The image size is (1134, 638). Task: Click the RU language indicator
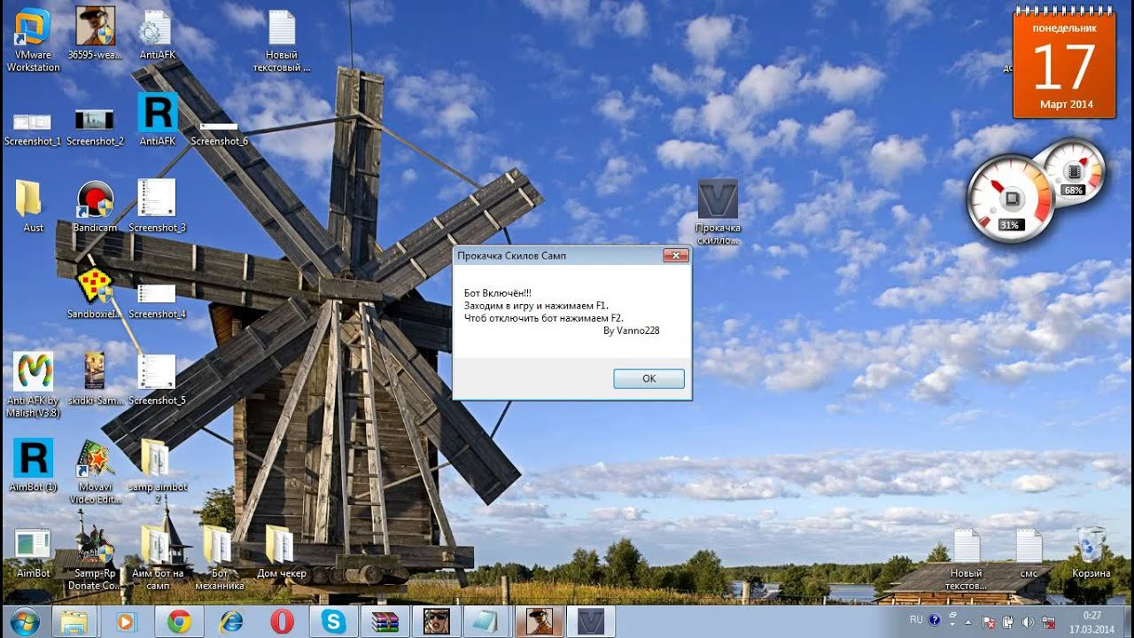(916, 619)
